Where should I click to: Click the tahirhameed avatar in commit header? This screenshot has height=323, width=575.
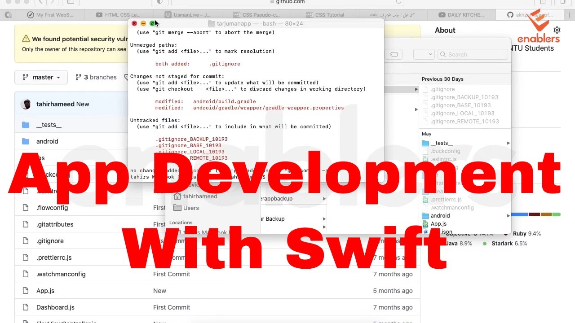coord(26,104)
